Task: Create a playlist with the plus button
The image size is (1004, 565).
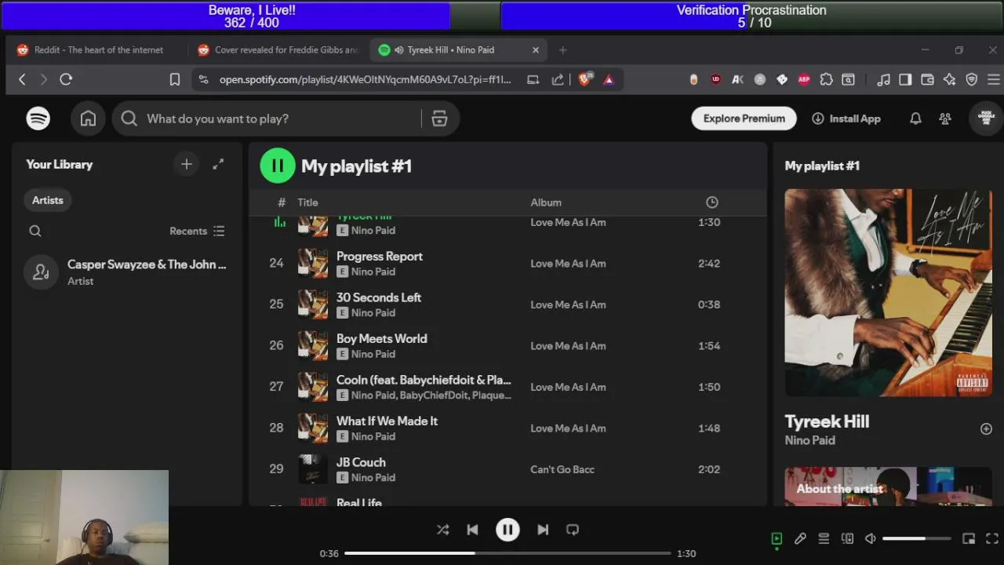Action: click(187, 164)
